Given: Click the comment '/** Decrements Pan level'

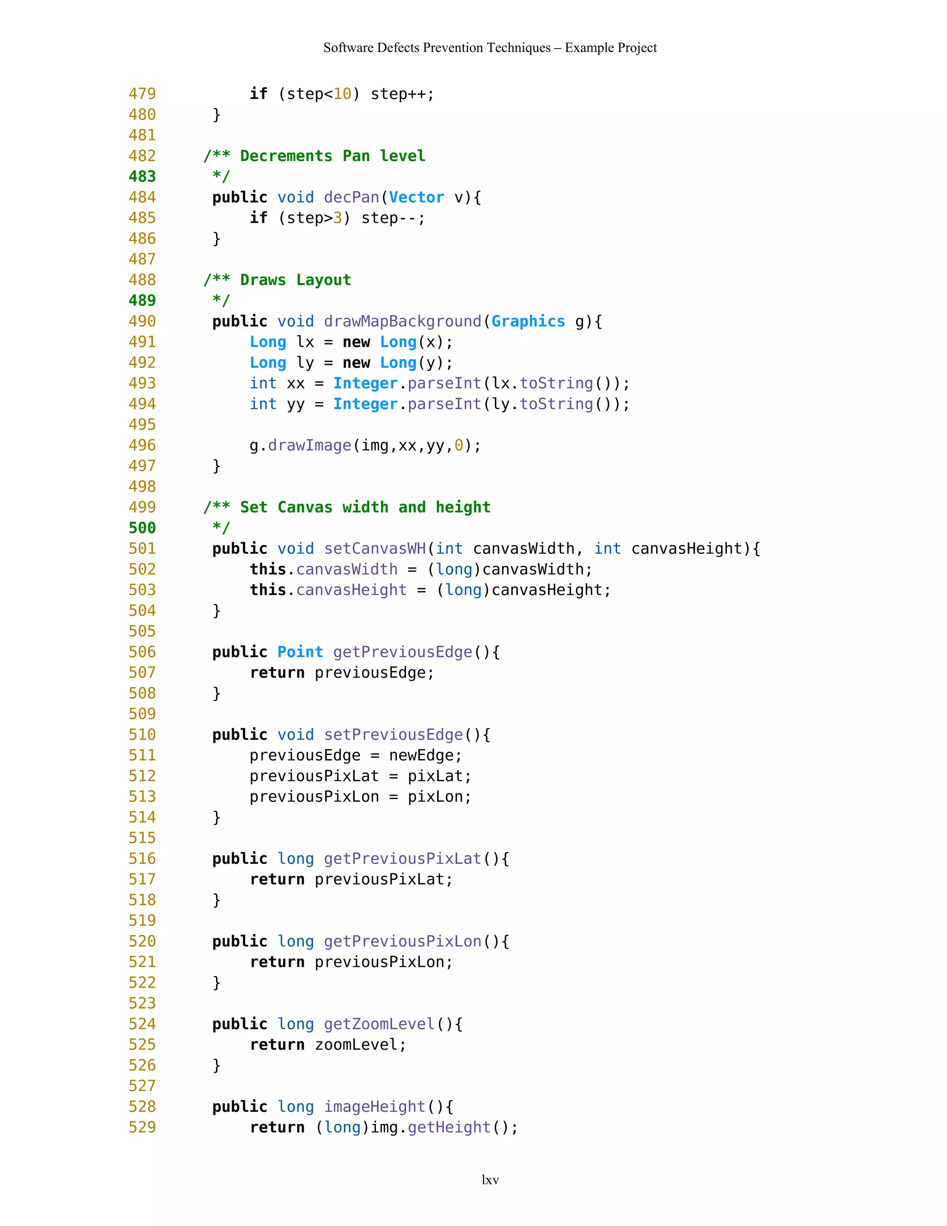Looking at the screenshot, I should coord(314,155).
